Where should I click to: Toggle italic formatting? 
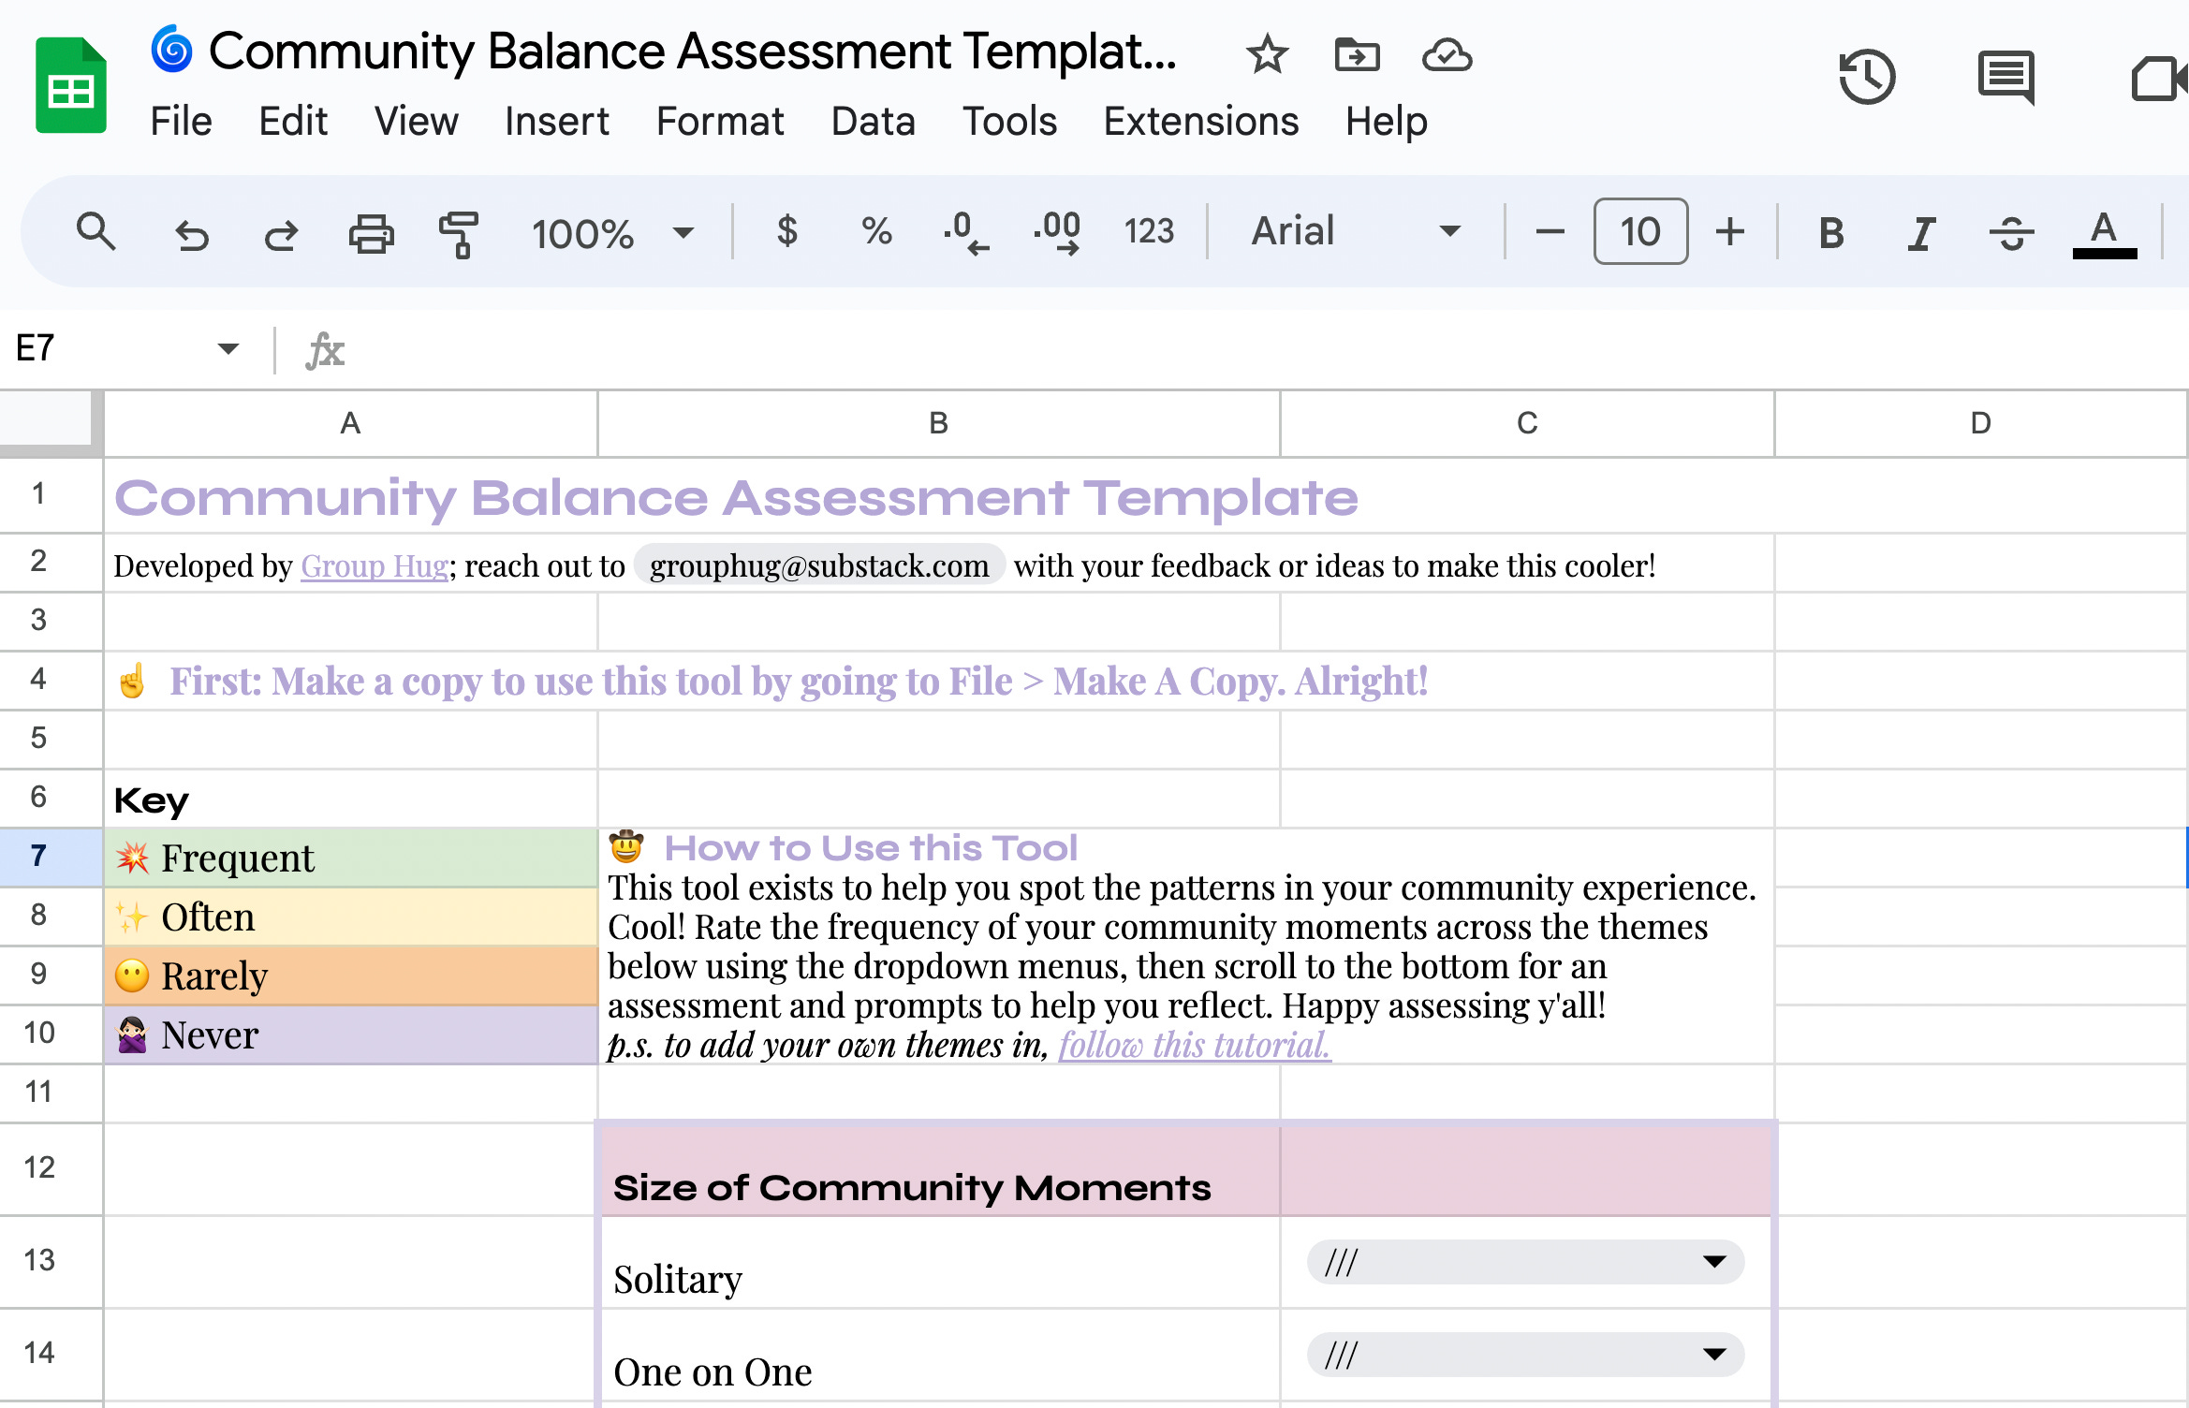[x=1921, y=233]
